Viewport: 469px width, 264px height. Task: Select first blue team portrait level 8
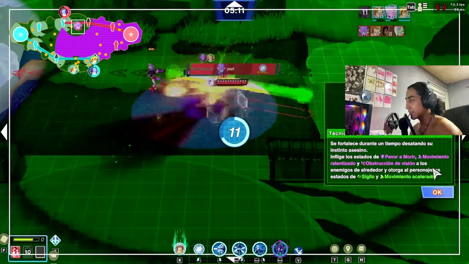(378, 12)
